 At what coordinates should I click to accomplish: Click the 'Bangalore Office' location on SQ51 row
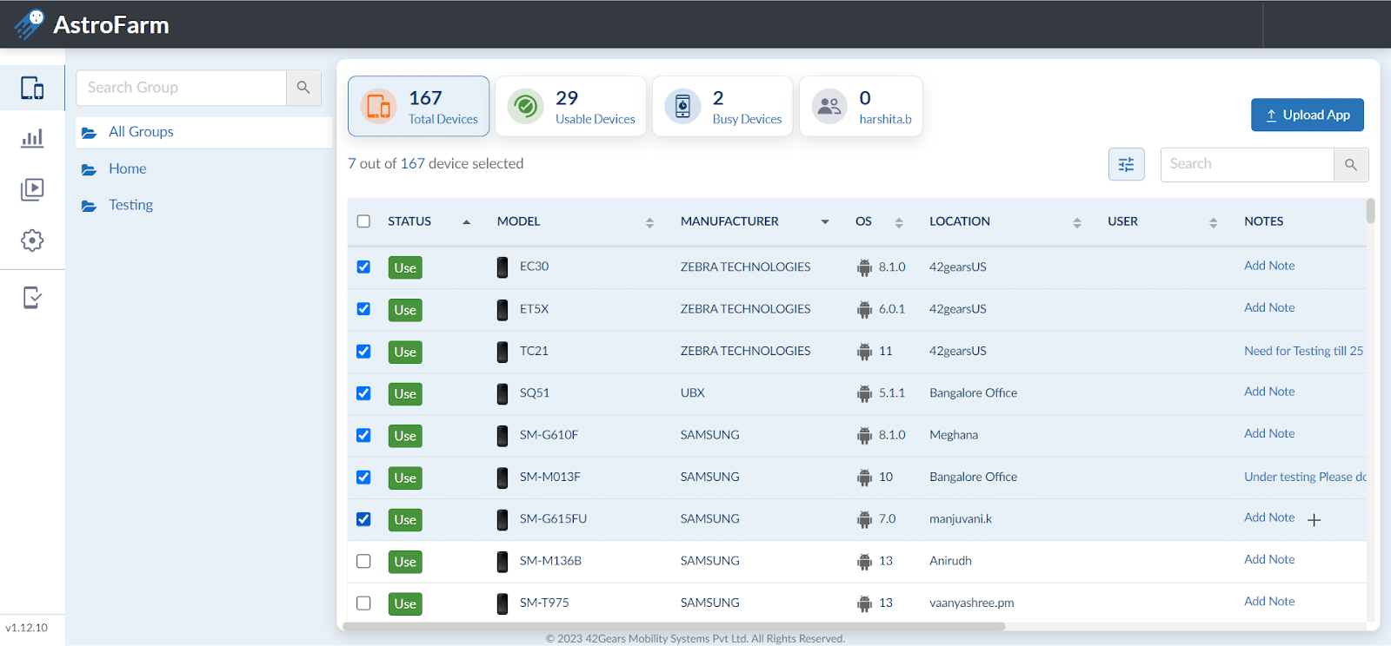[x=973, y=392]
